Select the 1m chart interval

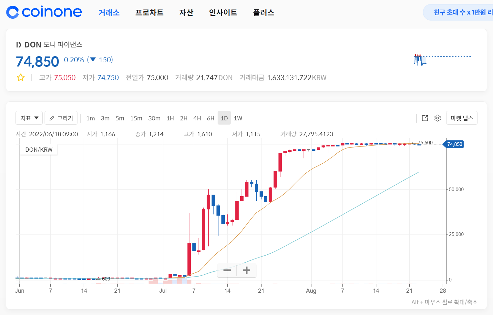click(x=90, y=118)
